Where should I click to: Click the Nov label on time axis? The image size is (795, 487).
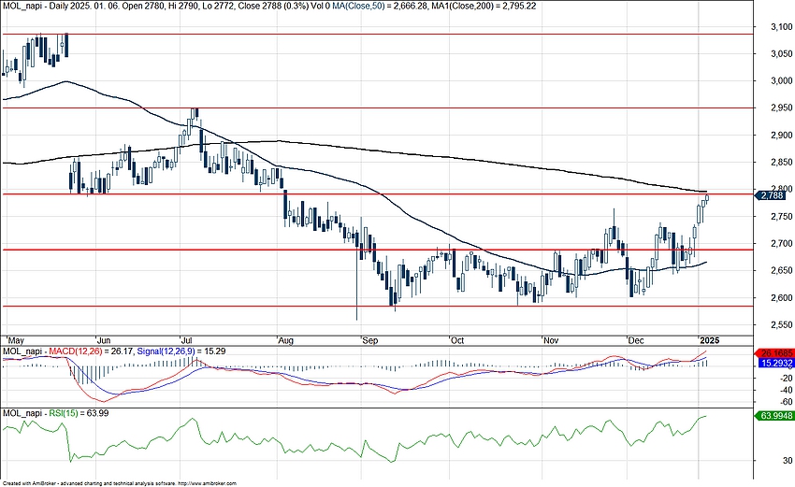click(551, 340)
